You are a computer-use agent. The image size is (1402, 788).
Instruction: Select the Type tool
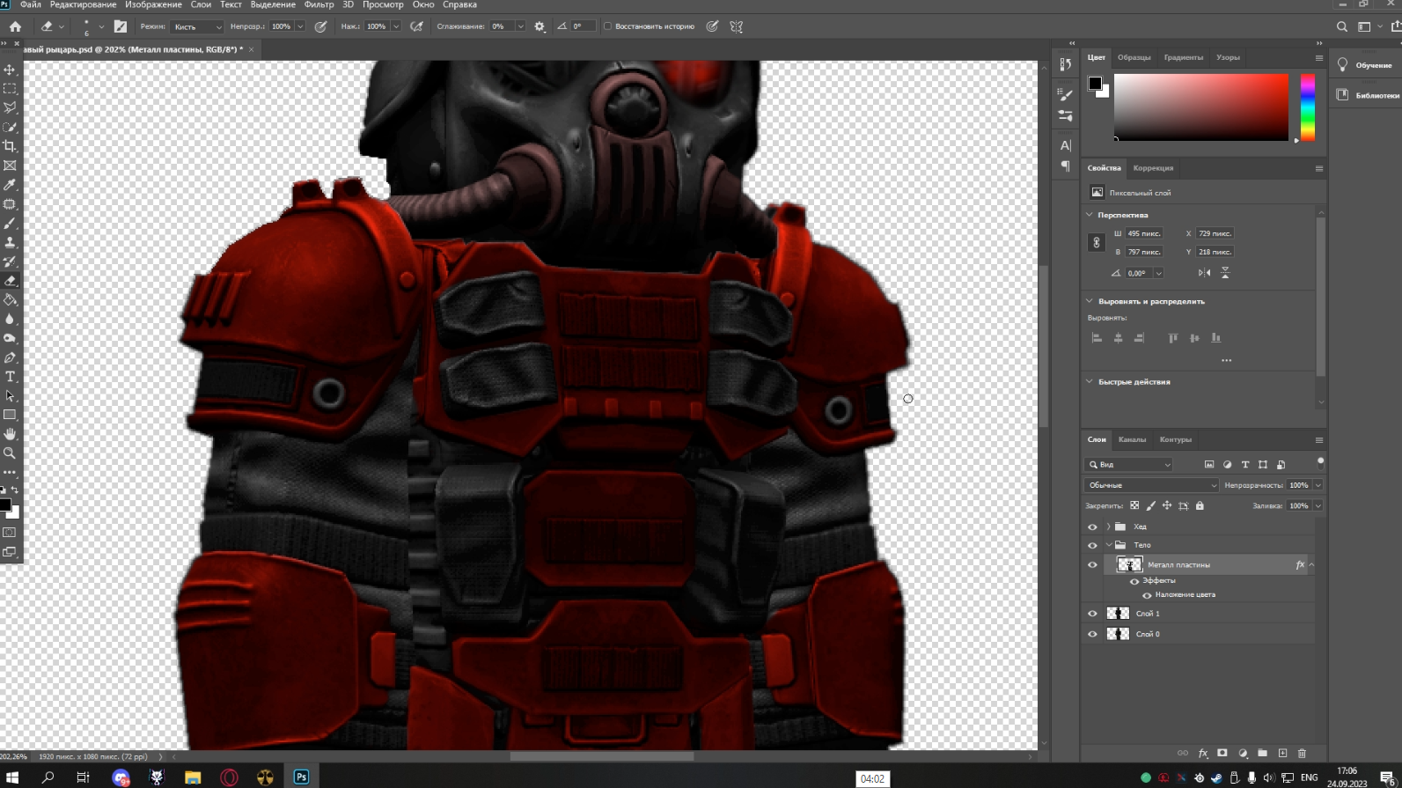(10, 377)
